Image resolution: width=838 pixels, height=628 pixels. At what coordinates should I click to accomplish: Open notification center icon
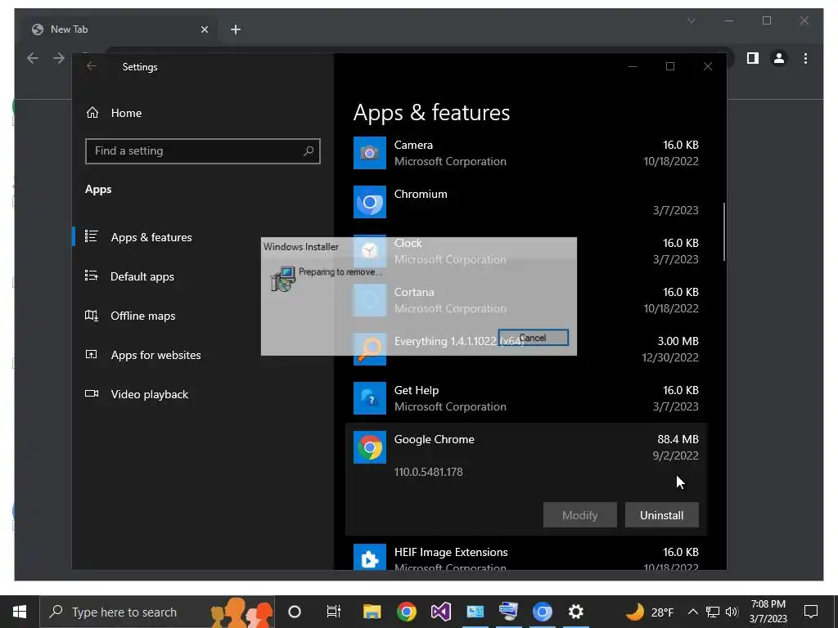(811, 612)
